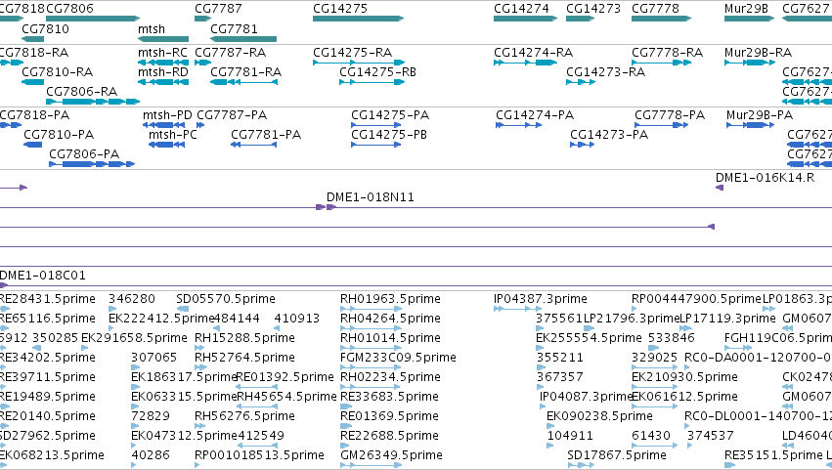This screenshot has width=832, height=470.
Task: Click EST SD17867.5prime
Action: click(581, 465)
